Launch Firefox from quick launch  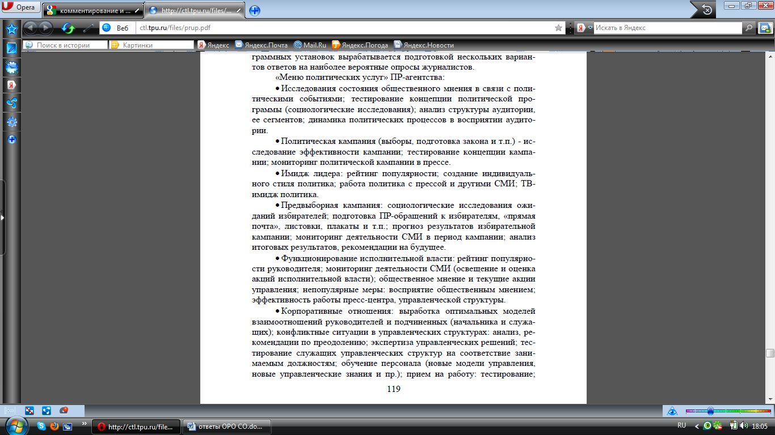pos(54,426)
